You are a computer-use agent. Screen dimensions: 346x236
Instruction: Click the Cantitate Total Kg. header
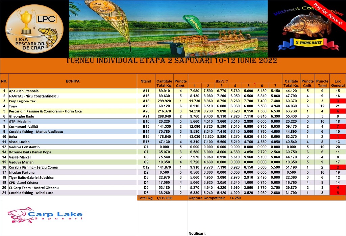(164, 83)
